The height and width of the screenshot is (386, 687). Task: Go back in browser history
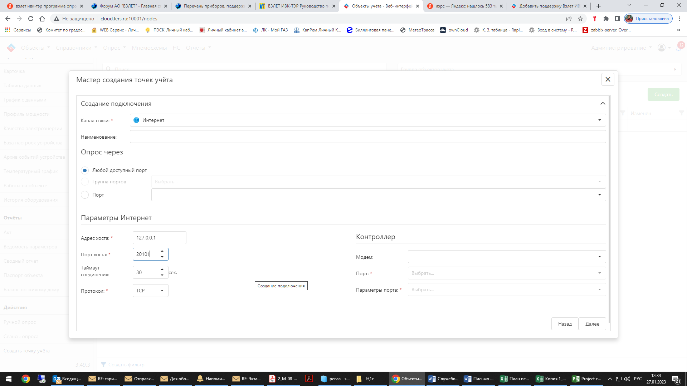[8, 19]
